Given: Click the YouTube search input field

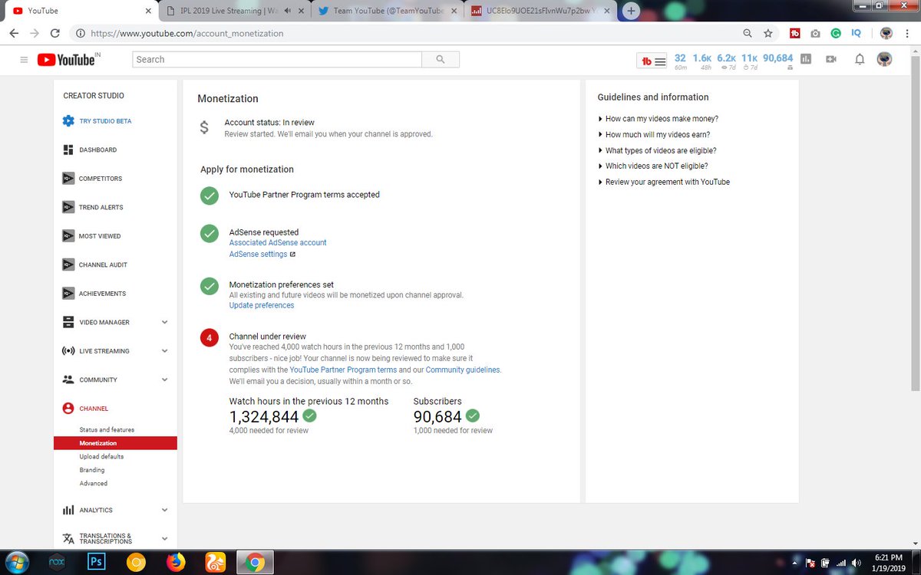Looking at the screenshot, I should coord(277,60).
